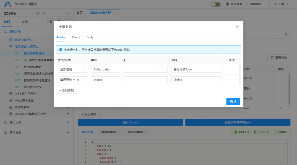Image resolution: width=297 pixels, height=165 pixels.
Task: Click the Apidoc logo icon
Action: click(8, 4)
